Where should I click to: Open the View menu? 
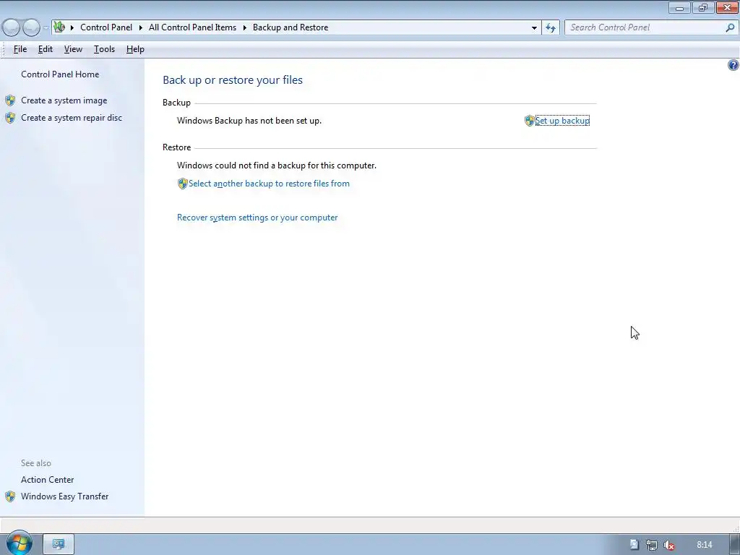point(73,49)
